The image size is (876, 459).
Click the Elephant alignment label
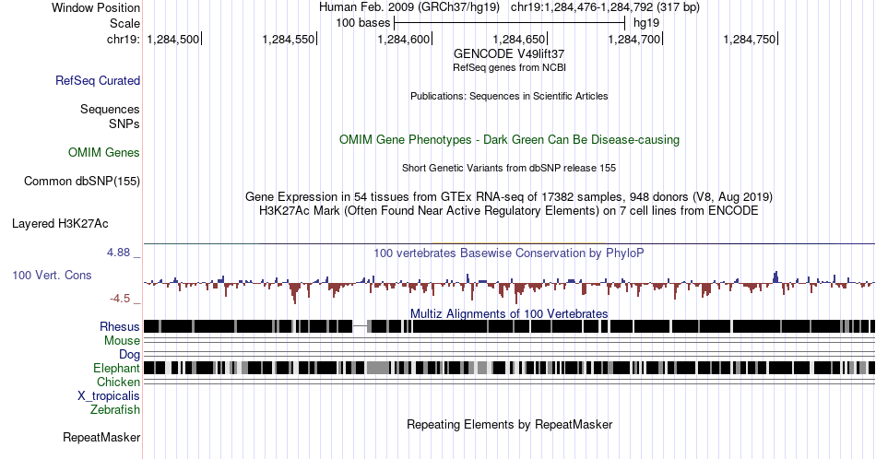click(x=117, y=368)
